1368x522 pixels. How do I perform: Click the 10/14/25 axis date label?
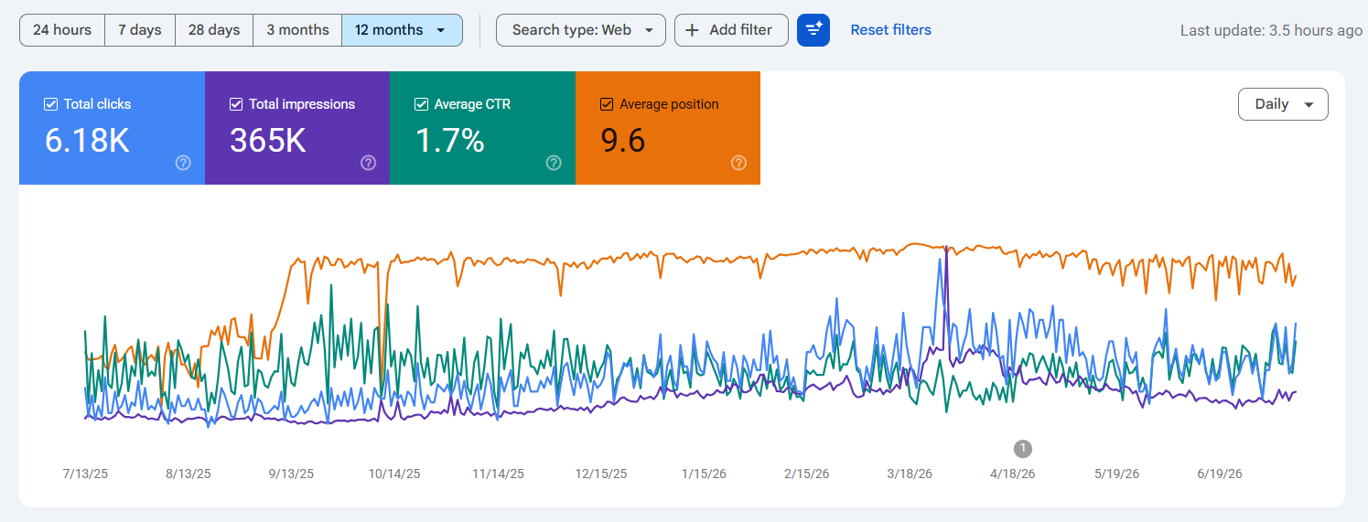point(394,474)
